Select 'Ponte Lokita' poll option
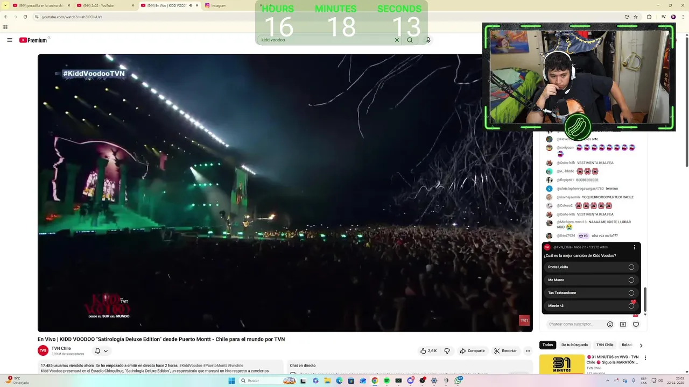 (x=591, y=267)
